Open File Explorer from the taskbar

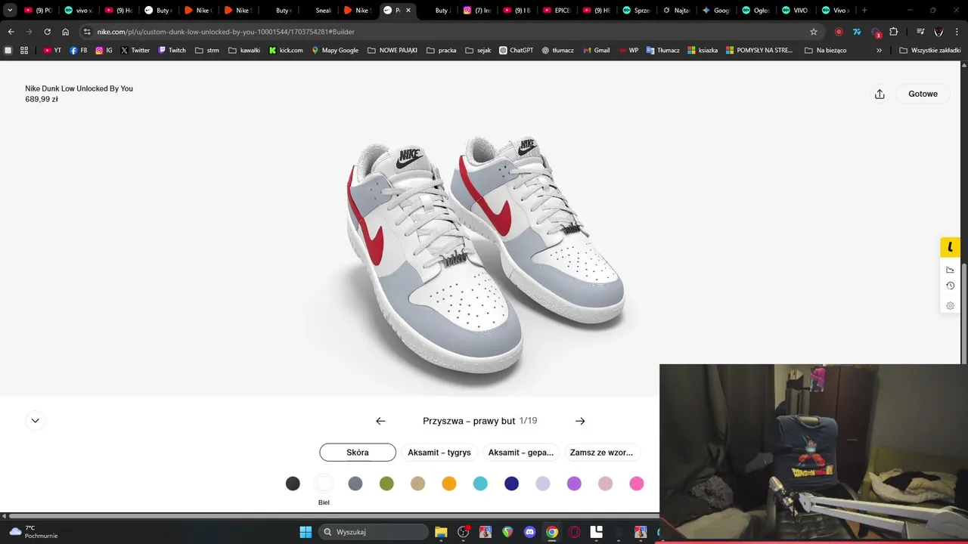click(441, 532)
